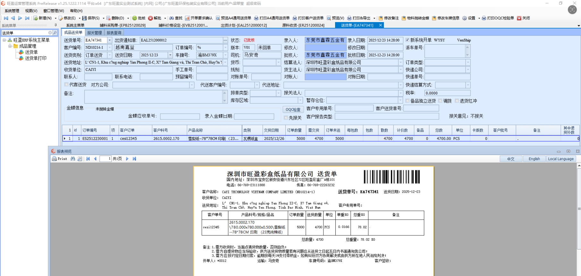Open the 送货日期 date dropdown

pyautogui.click(x=170, y=55)
